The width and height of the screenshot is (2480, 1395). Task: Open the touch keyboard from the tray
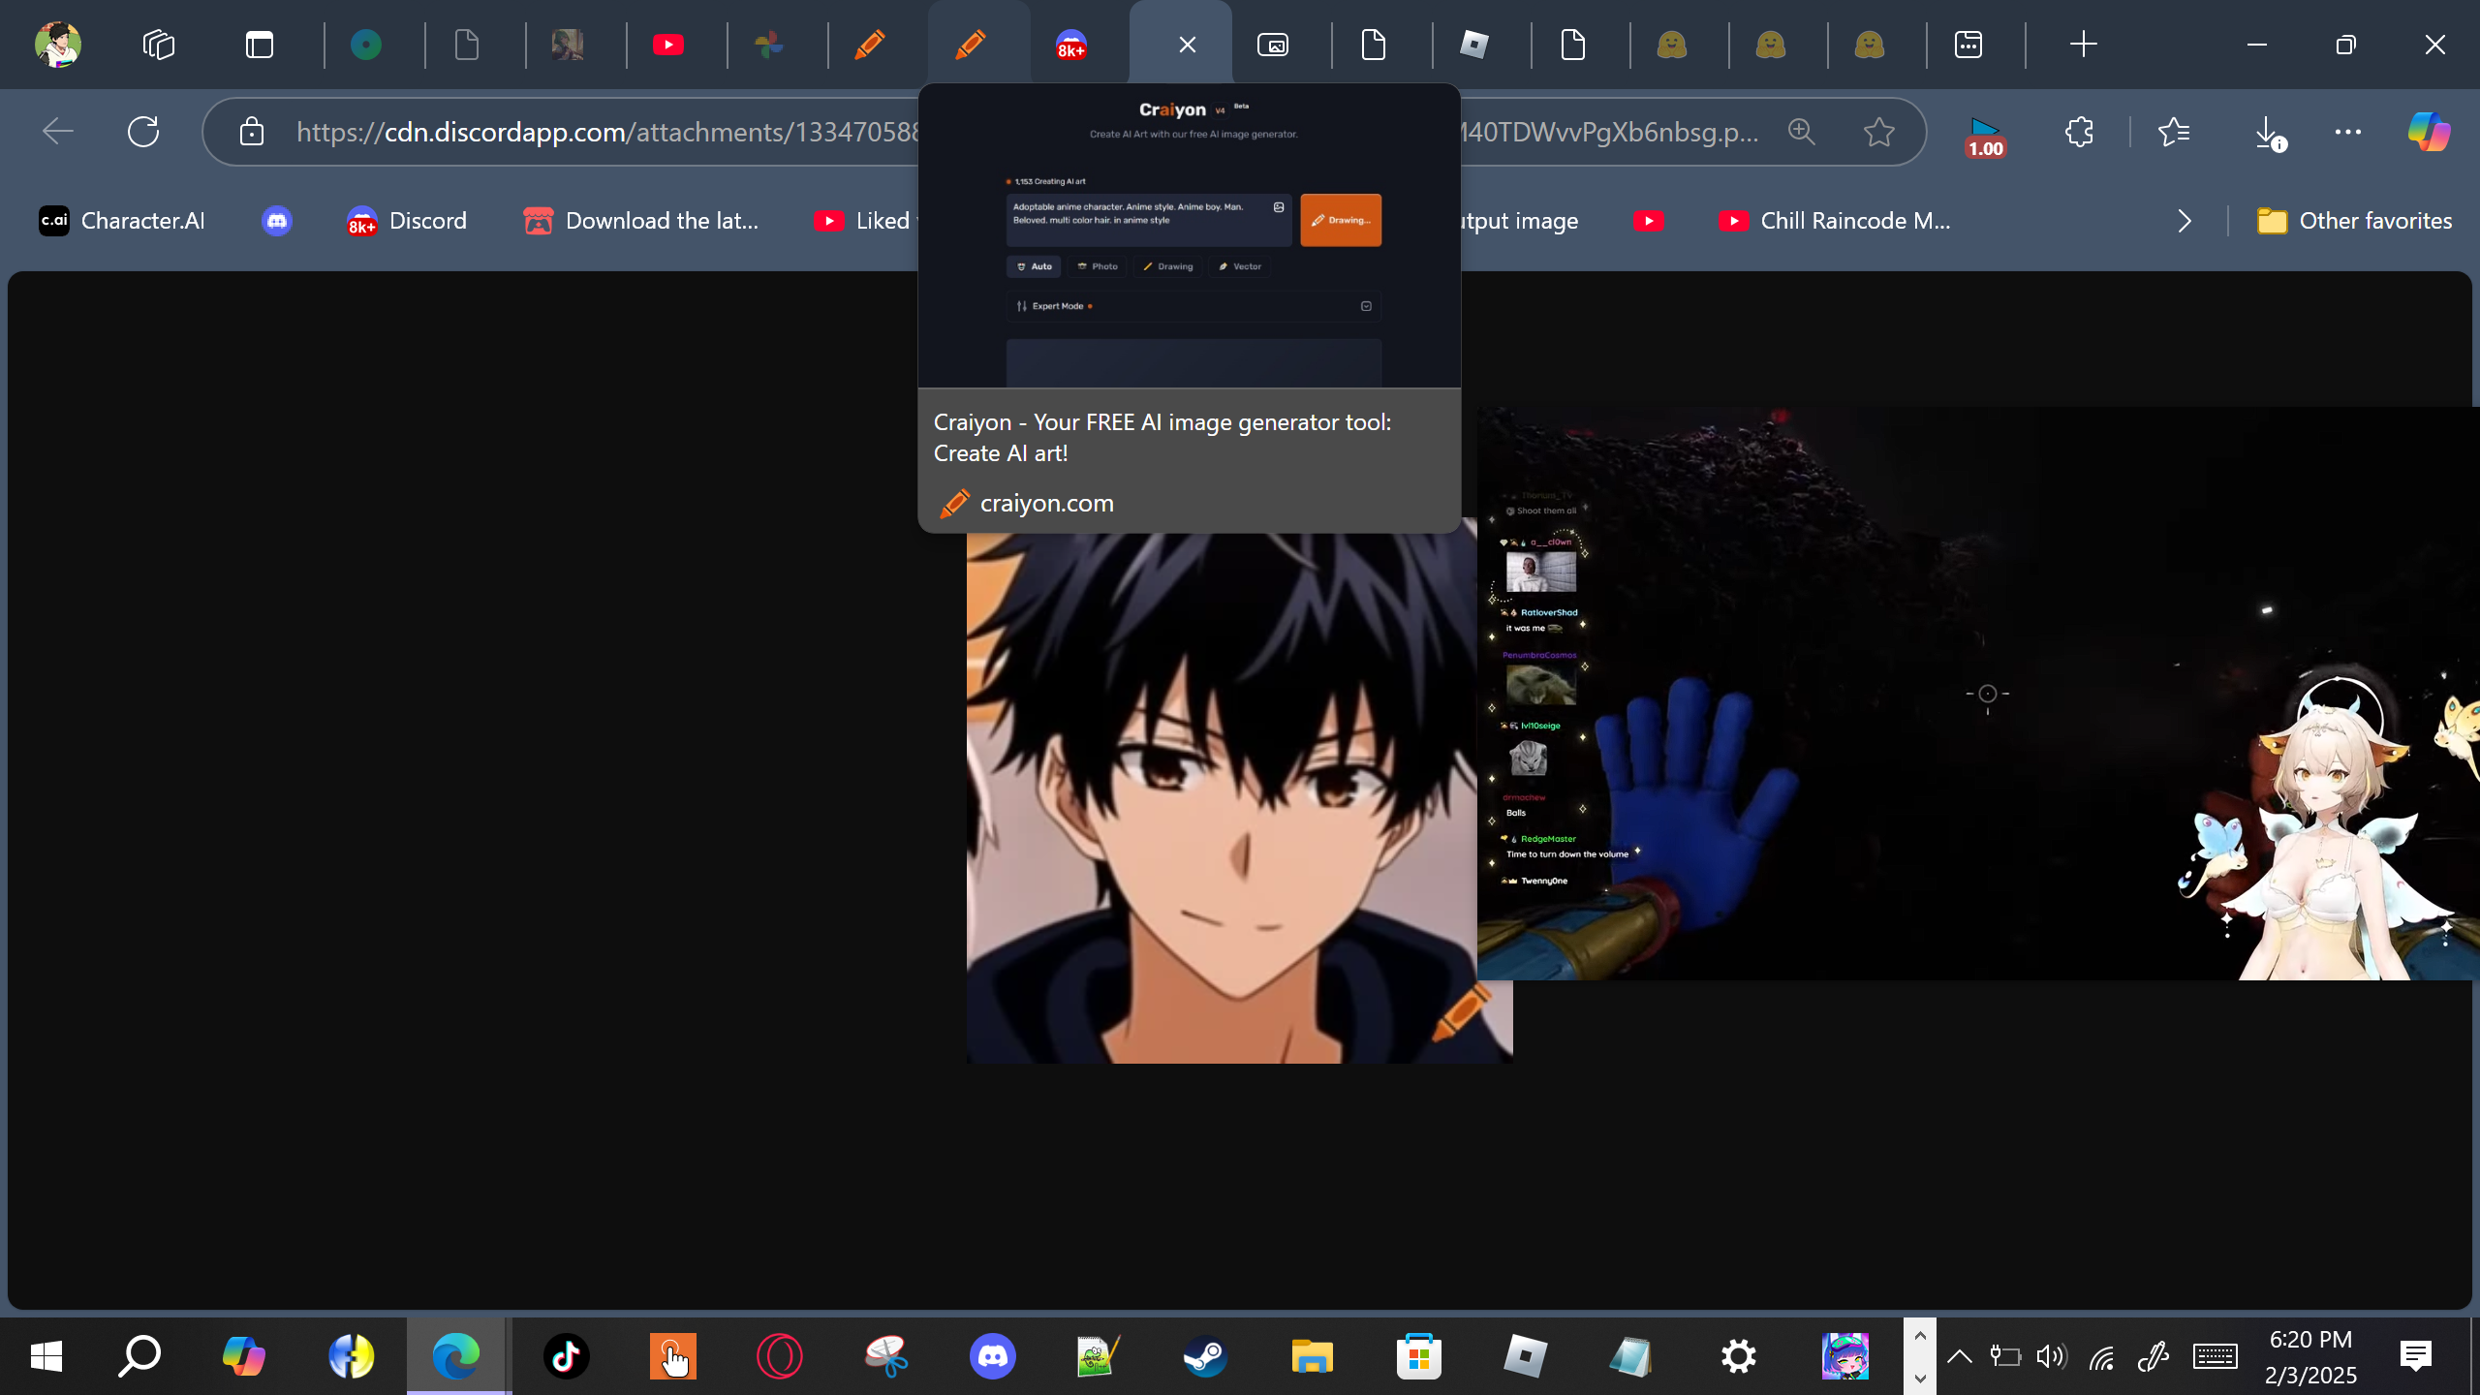[x=2215, y=1356]
